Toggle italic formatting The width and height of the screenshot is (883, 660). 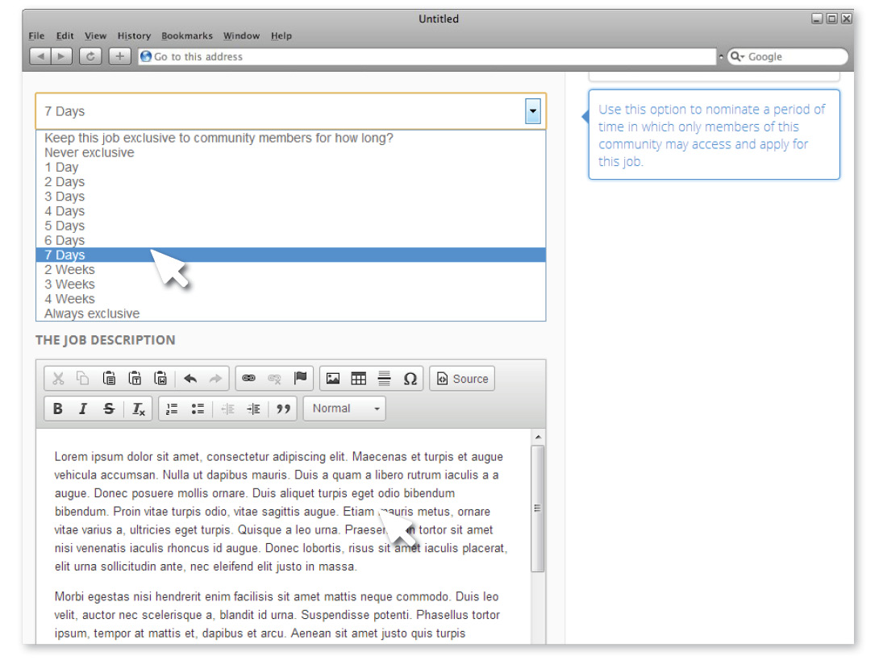[x=83, y=409]
